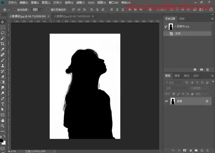This screenshot has height=153, width=215.
Task: Create new snapshot camera icon
Action: click(201, 70)
